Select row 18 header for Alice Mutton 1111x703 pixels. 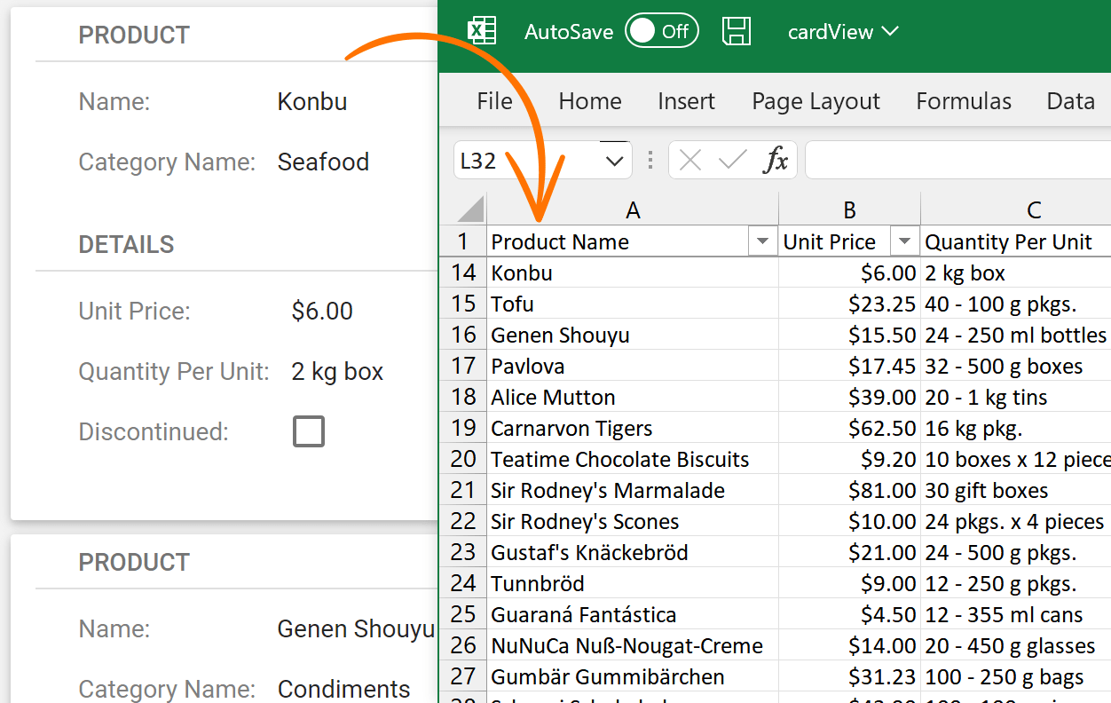(x=463, y=397)
